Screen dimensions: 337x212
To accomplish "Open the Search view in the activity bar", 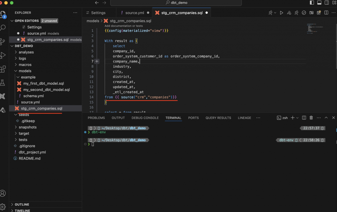I will pyautogui.click(x=3, y=28).
